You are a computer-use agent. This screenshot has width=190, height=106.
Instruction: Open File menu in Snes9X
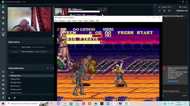56,21
